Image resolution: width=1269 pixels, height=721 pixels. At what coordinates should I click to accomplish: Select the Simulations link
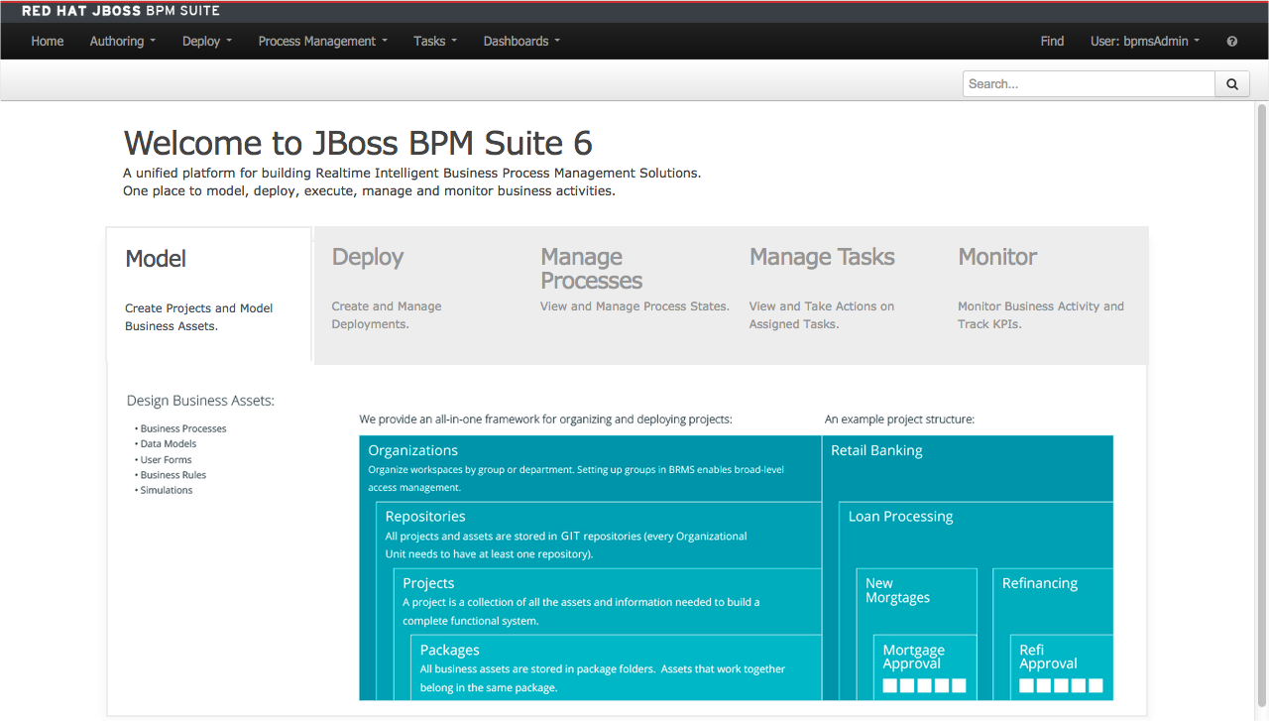165,490
